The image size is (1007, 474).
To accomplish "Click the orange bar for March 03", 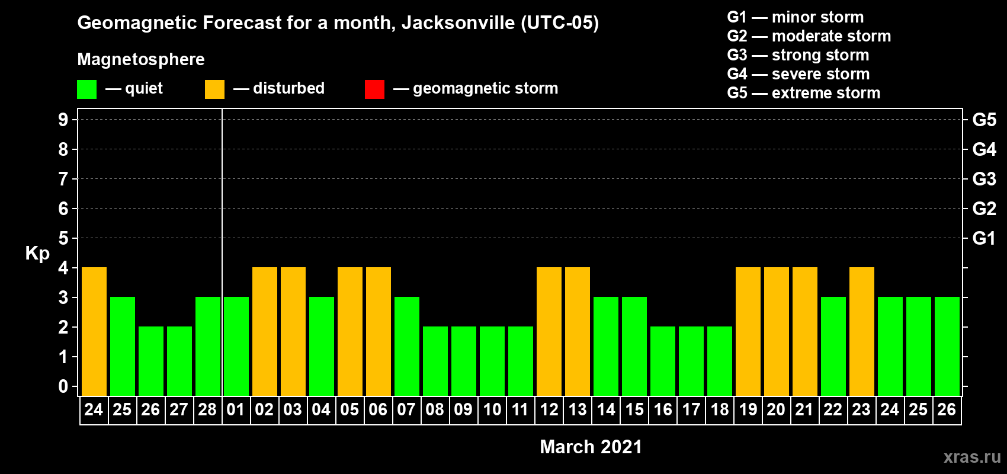I will pyautogui.click(x=293, y=332).
